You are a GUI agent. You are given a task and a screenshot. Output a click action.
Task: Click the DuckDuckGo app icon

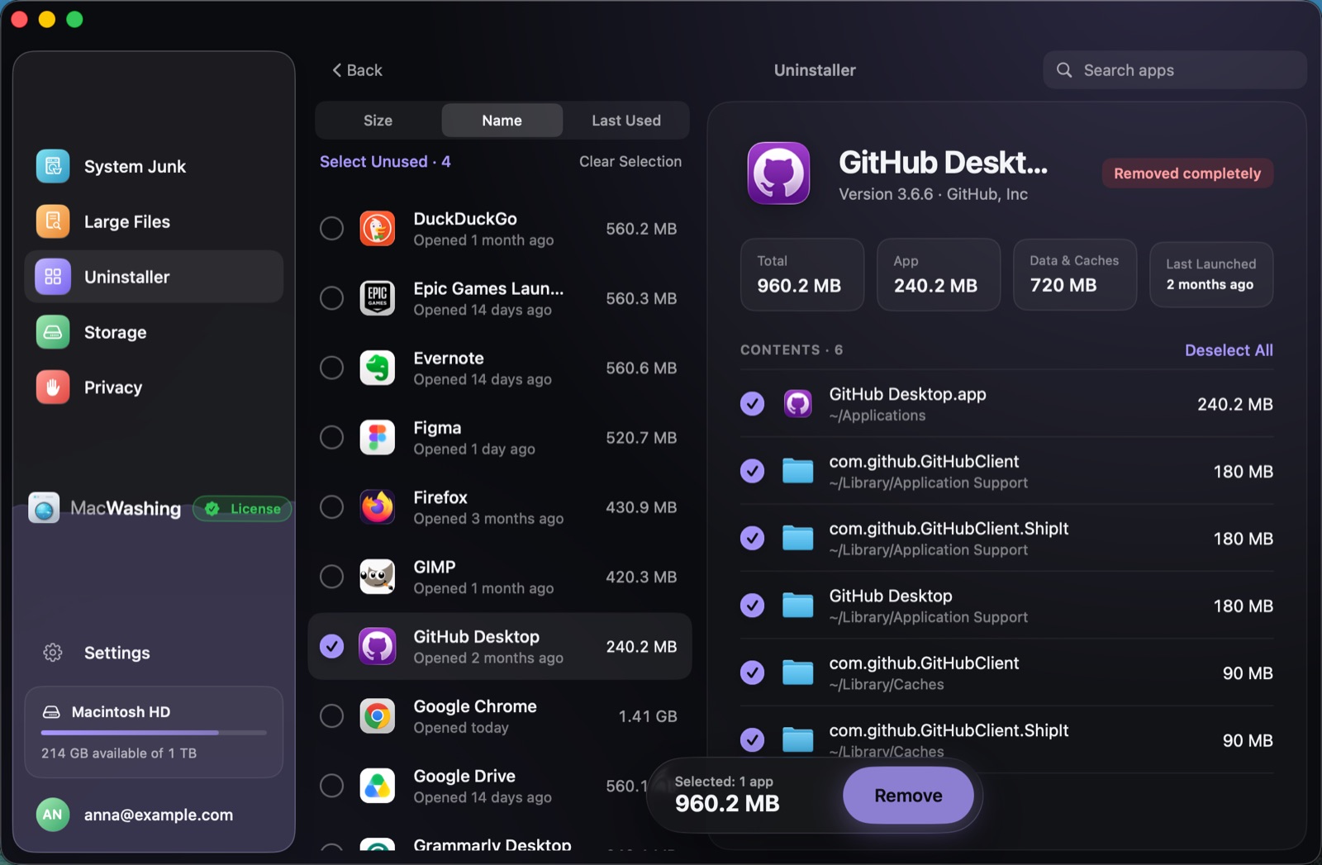(x=378, y=229)
